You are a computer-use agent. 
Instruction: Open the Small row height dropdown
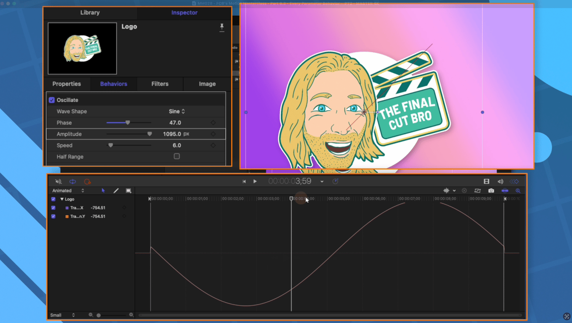click(63, 315)
